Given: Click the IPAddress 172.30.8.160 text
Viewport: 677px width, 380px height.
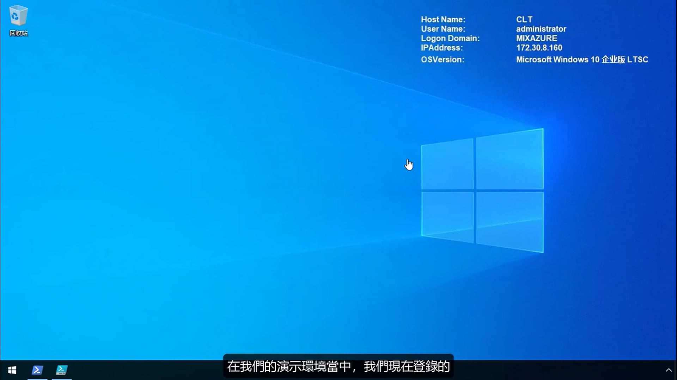Looking at the screenshot, I should click(539, 48).
